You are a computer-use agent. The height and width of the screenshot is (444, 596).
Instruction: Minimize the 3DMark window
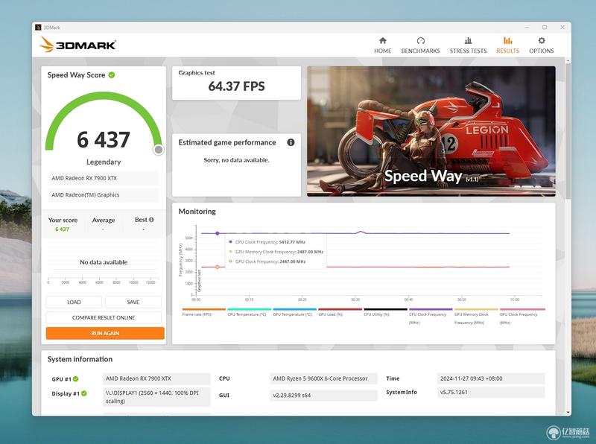click(527, 28)
